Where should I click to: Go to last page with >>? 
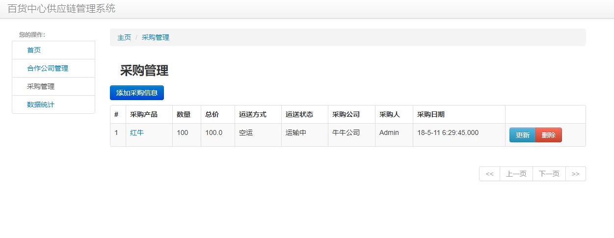pos(576,174)
